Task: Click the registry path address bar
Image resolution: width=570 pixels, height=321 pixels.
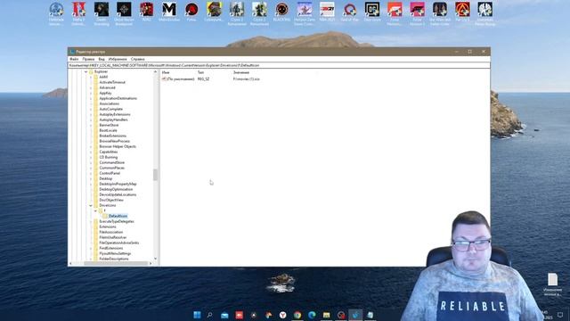Action: (279, 65)
